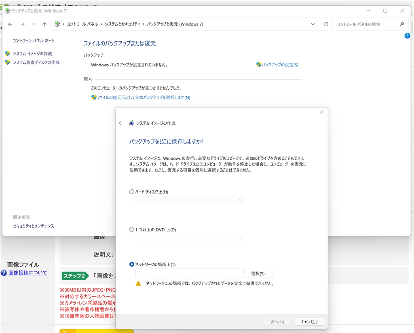Click the up-one-level arrow
The width and height of the screenshot is (414, 333).
click(44, 24)
